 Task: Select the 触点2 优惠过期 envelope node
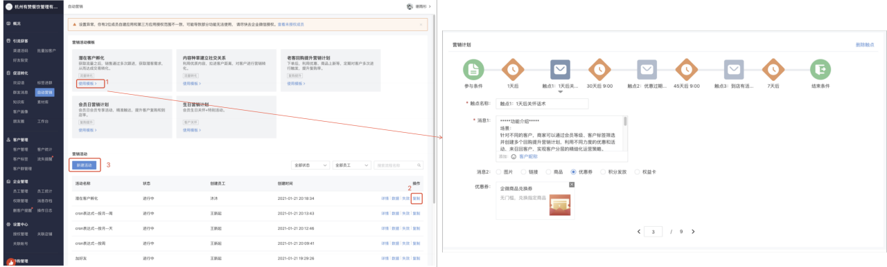click(x=646, y=68)
